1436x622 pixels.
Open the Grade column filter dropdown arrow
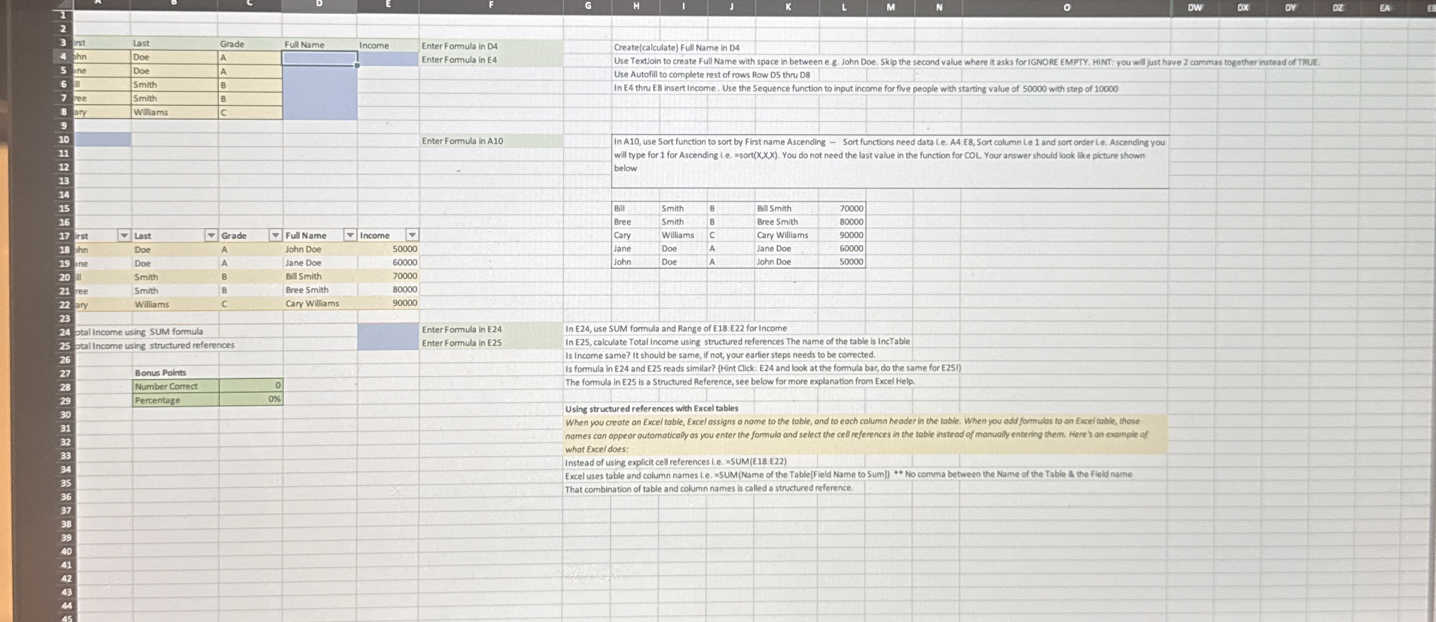pyautogui.click(x=275, y=235)
